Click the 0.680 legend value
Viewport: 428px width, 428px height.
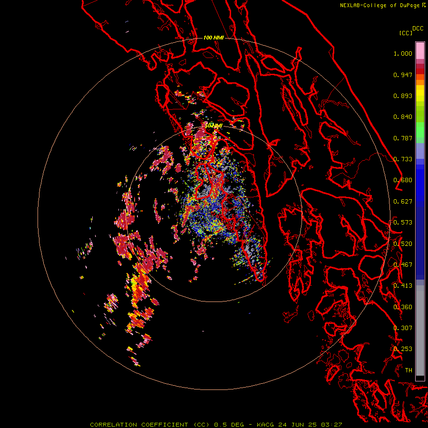coord(403,180)
